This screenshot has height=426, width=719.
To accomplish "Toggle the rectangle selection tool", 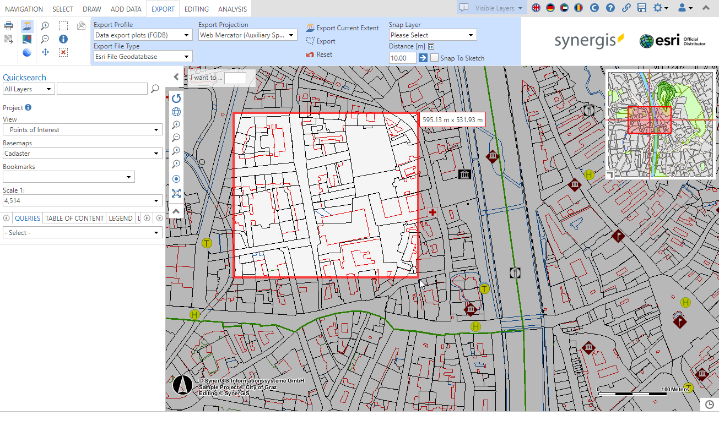I will click(62, 25).
